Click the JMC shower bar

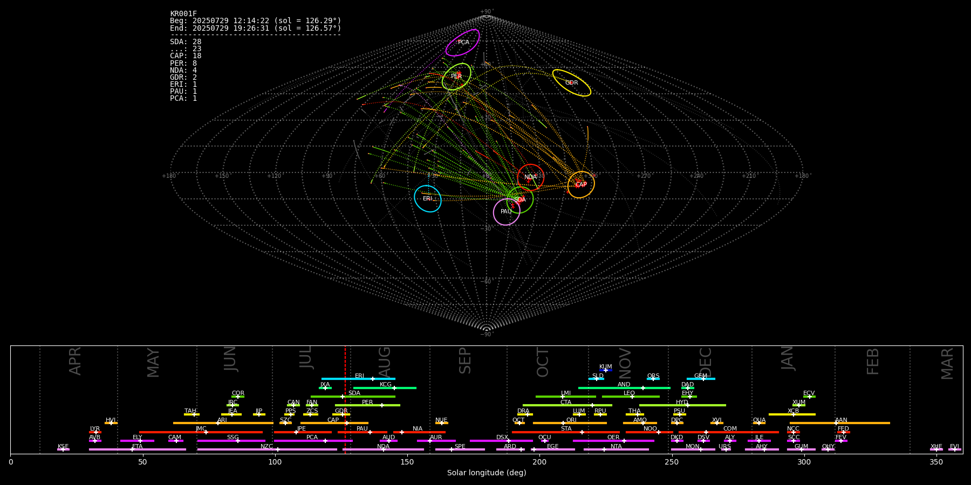coord(201,432)
